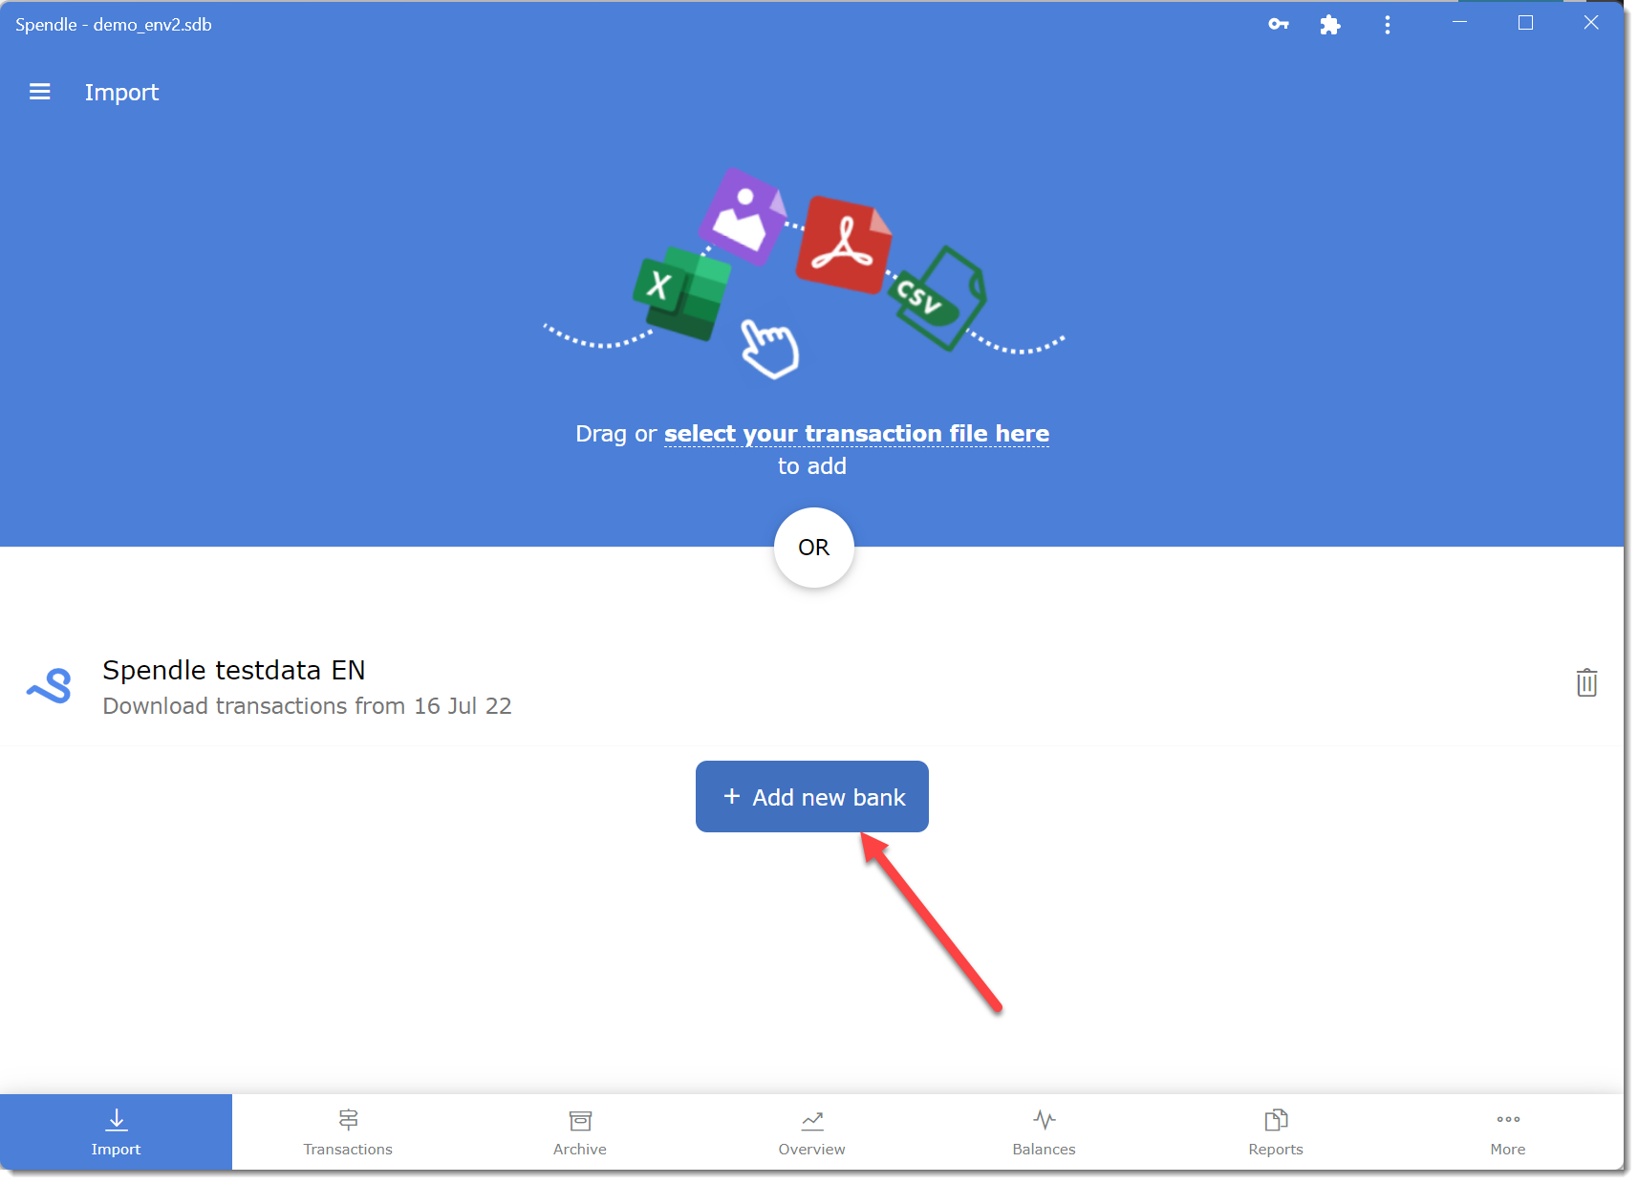Minimize the Spendle window
This screenshot has height=1184, width=1638.
point(1459,23)
